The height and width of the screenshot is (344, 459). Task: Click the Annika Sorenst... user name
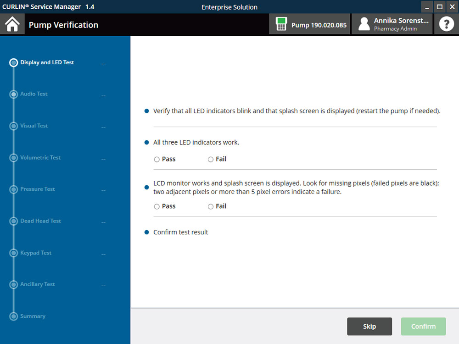click(x=401, y=21)
